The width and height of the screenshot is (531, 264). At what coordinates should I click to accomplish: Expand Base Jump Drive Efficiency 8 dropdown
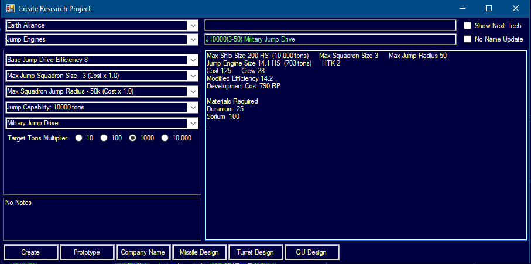[x=193, y=60]
